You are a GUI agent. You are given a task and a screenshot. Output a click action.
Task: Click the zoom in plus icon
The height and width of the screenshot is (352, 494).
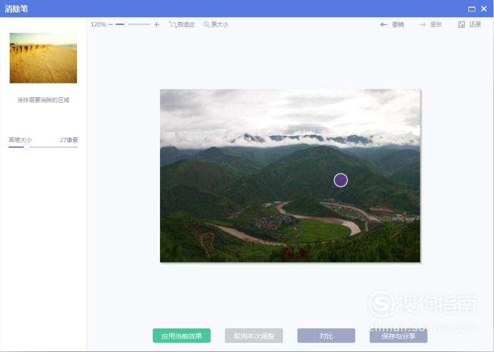pos(156,24)
